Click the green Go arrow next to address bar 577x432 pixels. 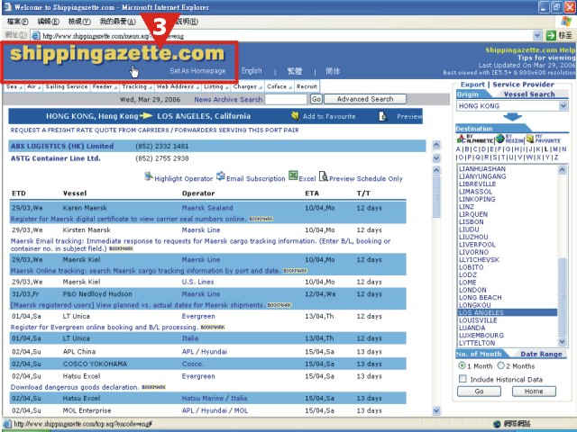(551, 36)
